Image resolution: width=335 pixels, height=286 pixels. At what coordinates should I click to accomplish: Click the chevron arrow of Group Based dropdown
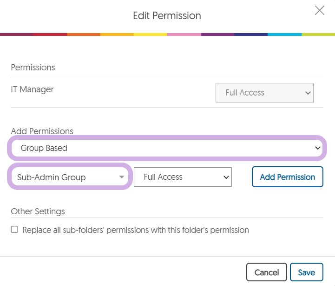coord(317,148)
